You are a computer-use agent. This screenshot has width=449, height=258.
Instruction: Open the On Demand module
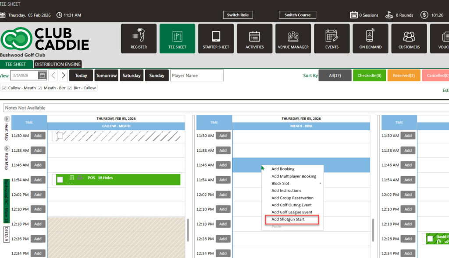370,38
